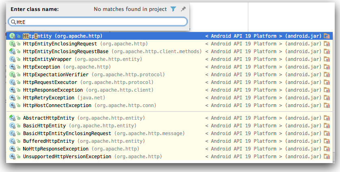
Task: Pick HttpEntityWrapper from the list
Action: (x=169, y=59)
